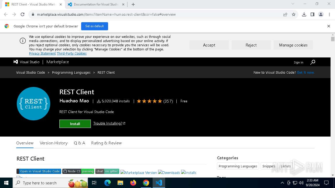The width and height of the screenshot is (335, 188).
Task: Open File Explorer from taskbar
Action: click(x=120, y=183)
